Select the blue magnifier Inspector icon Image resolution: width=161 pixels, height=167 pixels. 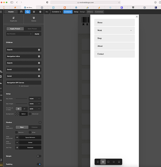coord(27,12)
